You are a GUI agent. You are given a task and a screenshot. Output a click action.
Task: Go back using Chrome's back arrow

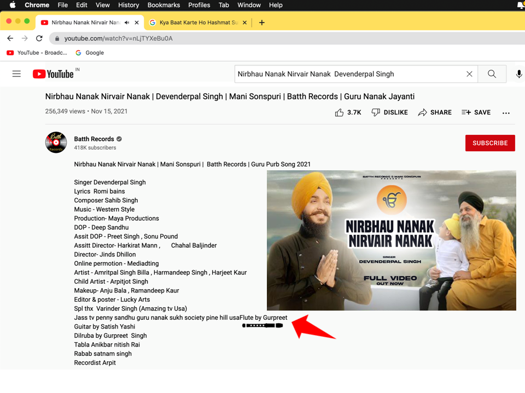(x=10, y=38)
